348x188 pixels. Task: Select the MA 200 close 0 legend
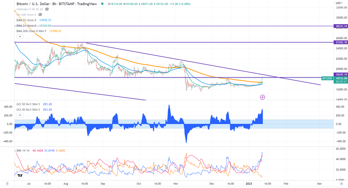pos(26,15)
